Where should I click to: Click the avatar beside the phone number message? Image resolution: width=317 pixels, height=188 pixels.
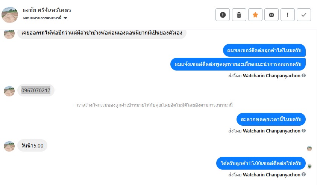point(9,91)
